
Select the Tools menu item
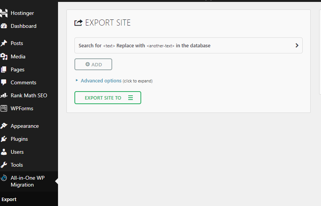tap(17, 165)
